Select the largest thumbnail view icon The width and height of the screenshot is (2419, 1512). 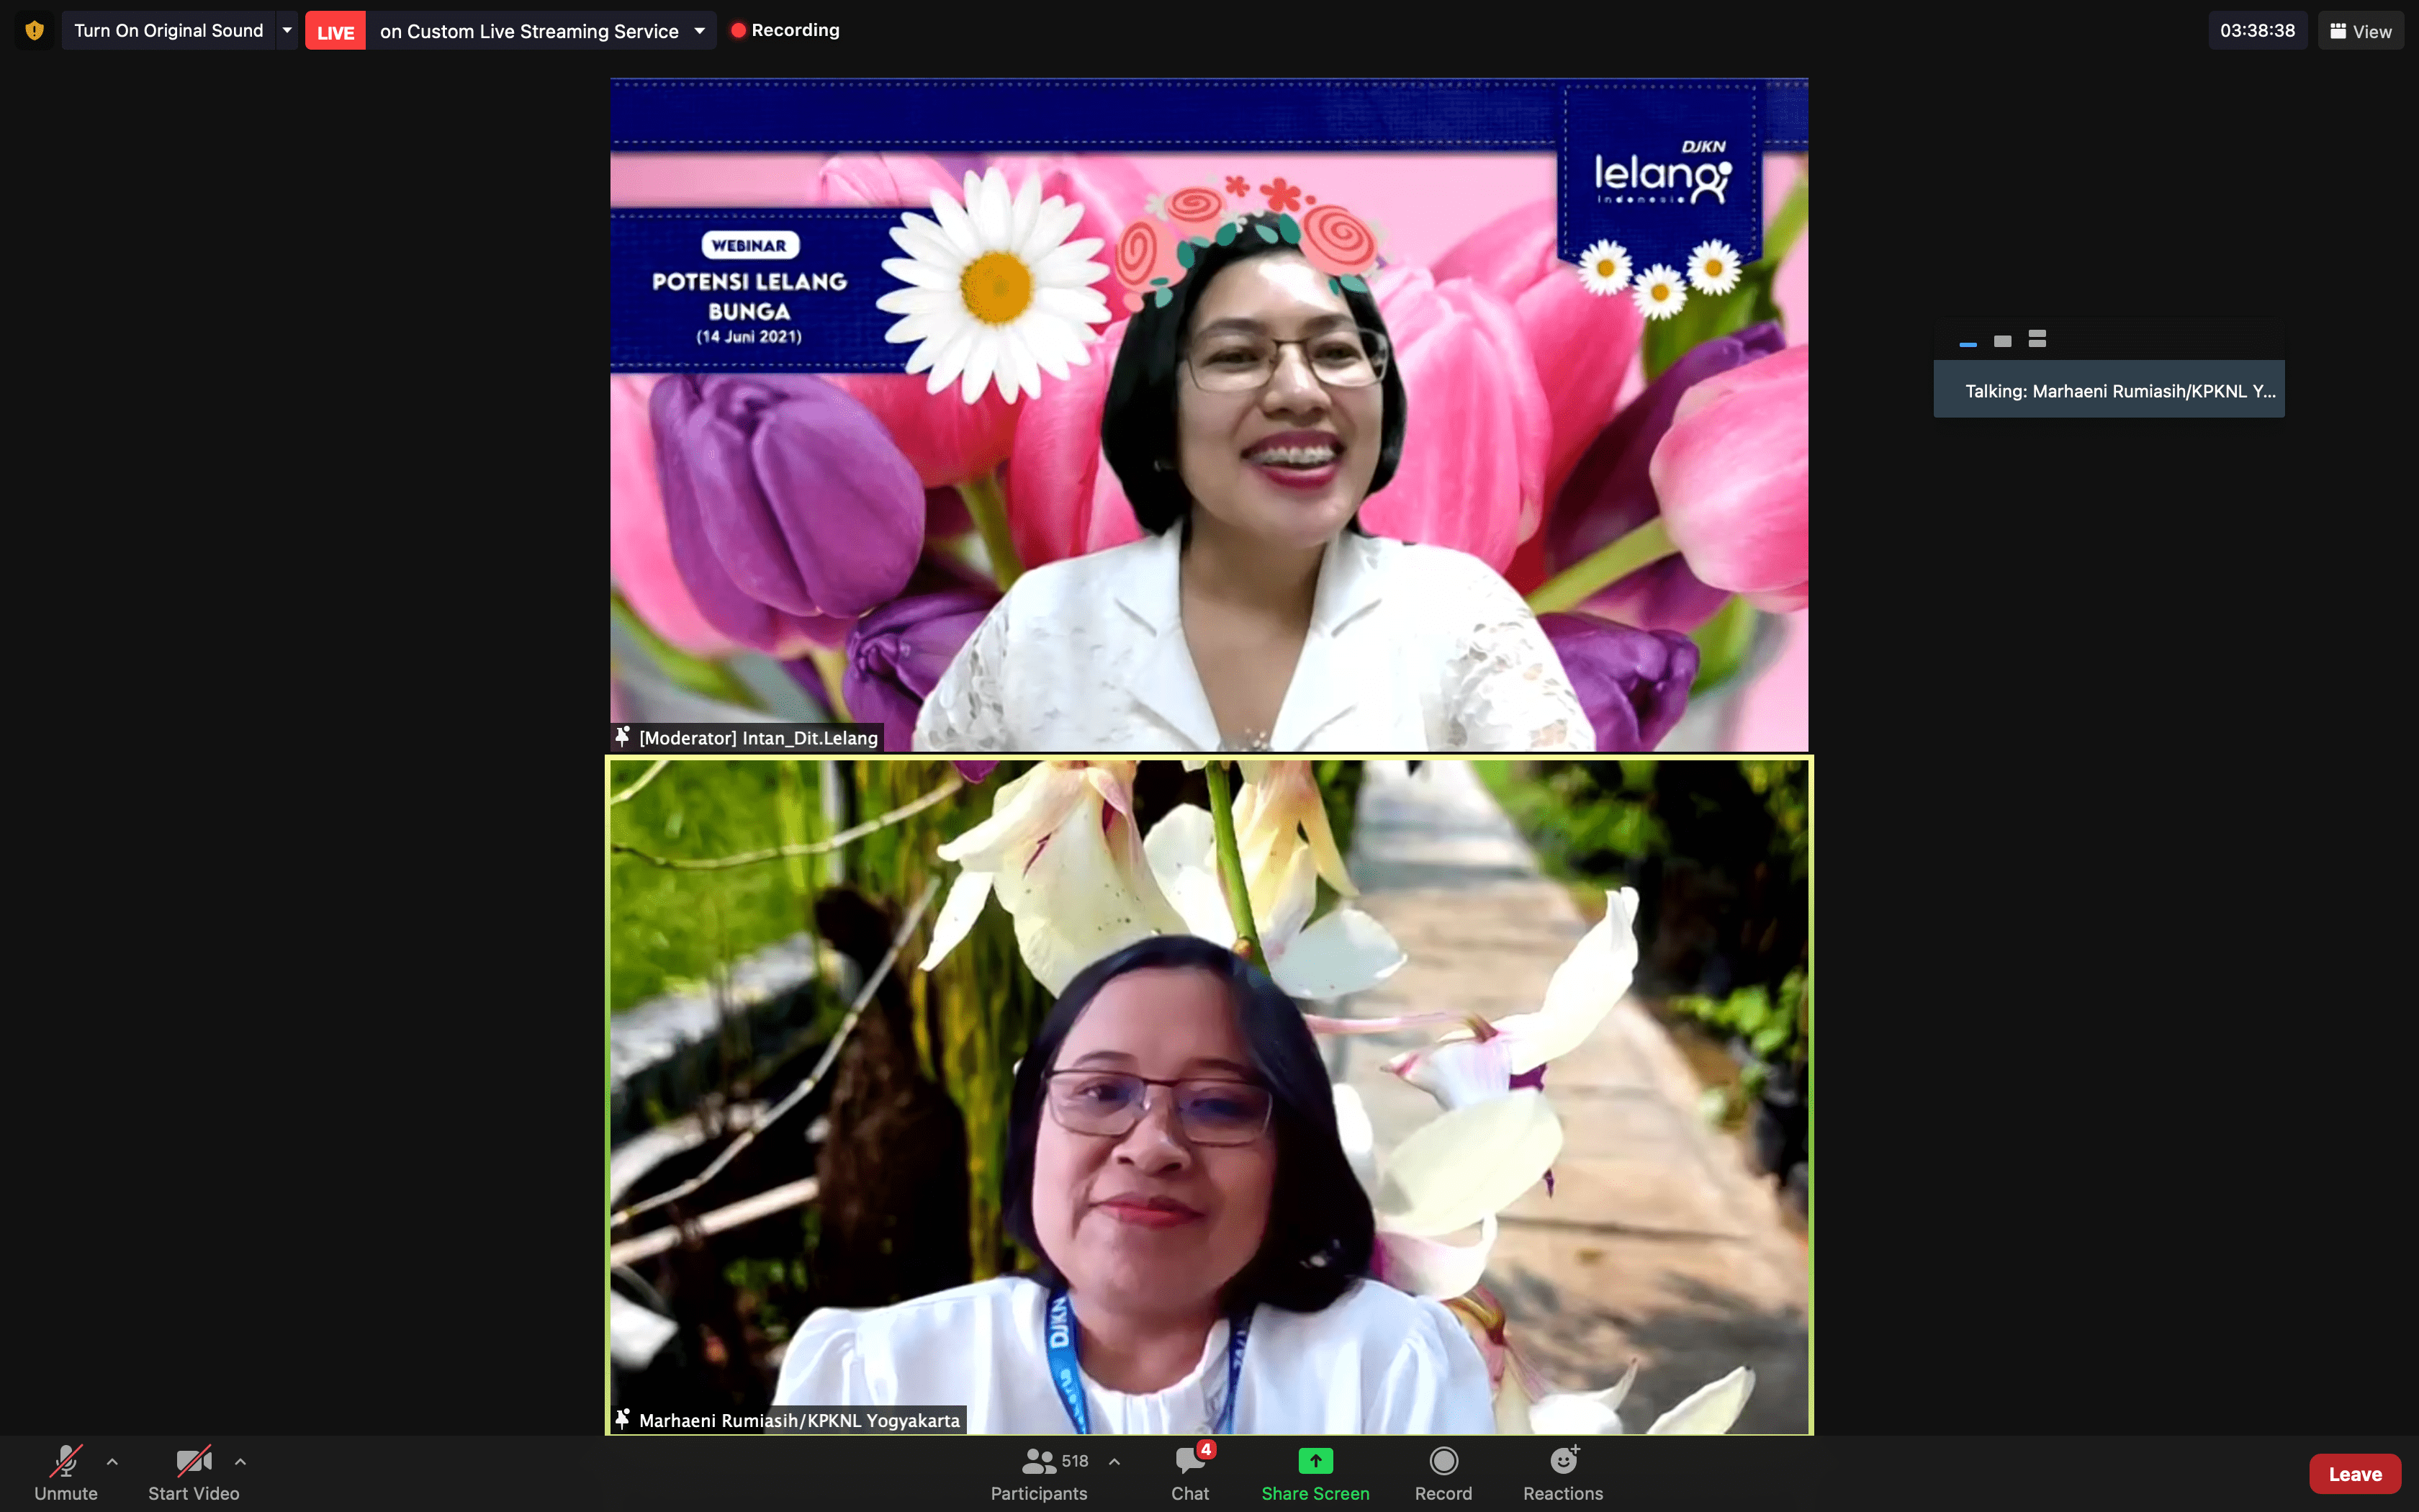(x=2036, y=340)
